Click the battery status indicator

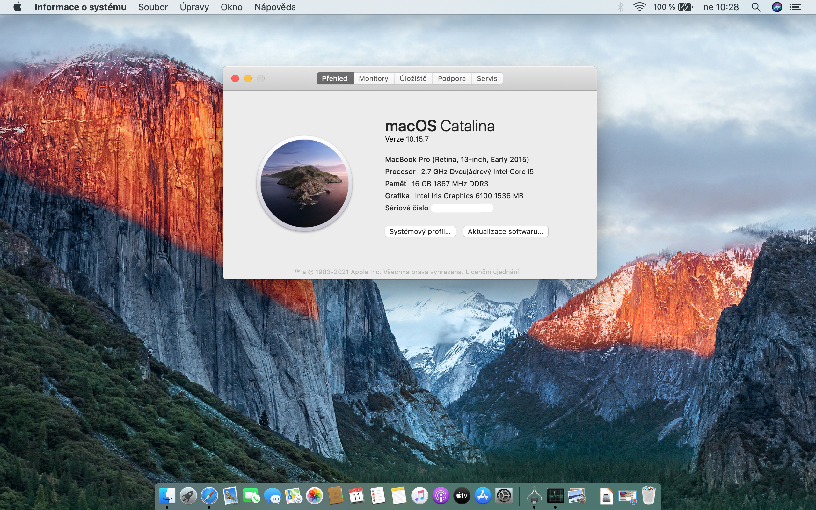tap(685, 7)
